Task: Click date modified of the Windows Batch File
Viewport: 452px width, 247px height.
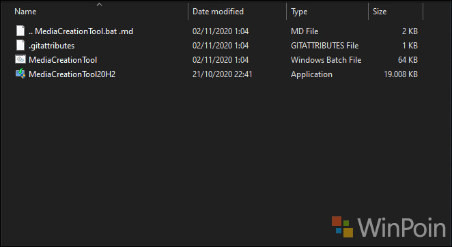Action: (x=221, y=60)
